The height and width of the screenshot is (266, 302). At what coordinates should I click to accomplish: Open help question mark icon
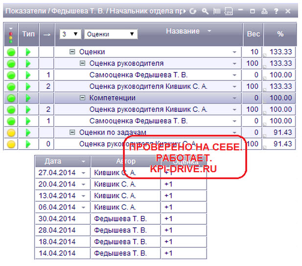tap(276, 11)
